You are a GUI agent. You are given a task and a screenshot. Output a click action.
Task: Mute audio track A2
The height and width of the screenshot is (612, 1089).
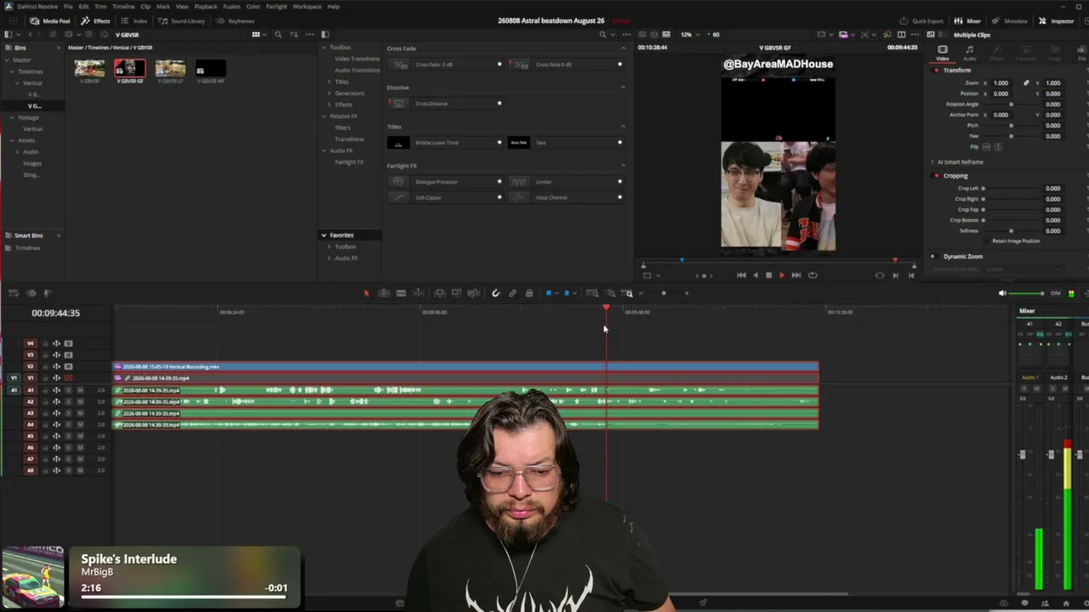80,402
